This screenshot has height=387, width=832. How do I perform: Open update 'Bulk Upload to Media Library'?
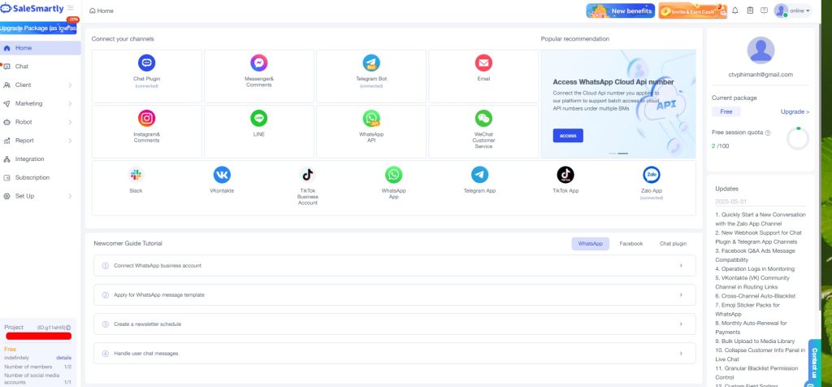click(755, 341)
